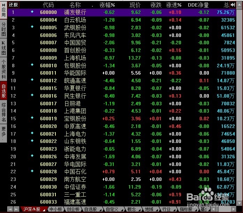
Task: Select the 中国国贸 stock name
Action: coord(75,43)
